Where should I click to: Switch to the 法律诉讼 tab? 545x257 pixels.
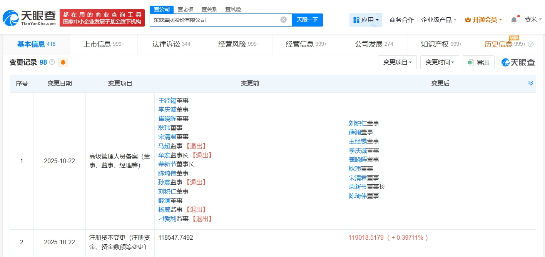pyautogui.click(x=171, y=44)
